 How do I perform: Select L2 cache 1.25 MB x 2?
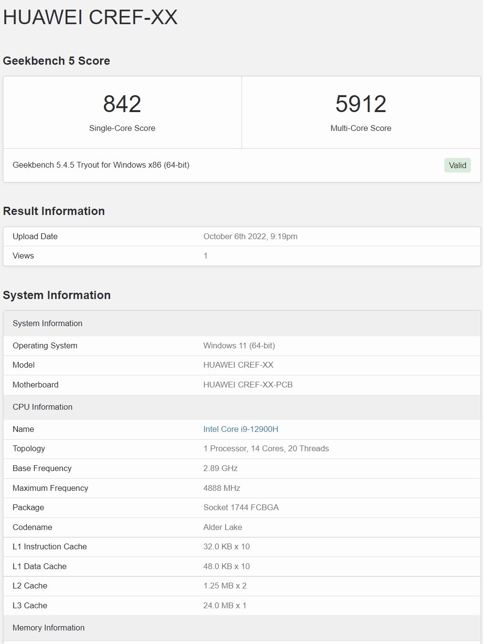(x=225, y=586)
